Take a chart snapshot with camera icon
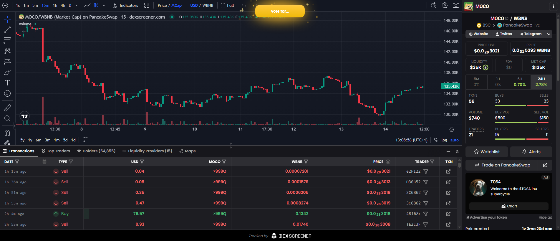This screenshot has height=241, width=560. (456, 5)
